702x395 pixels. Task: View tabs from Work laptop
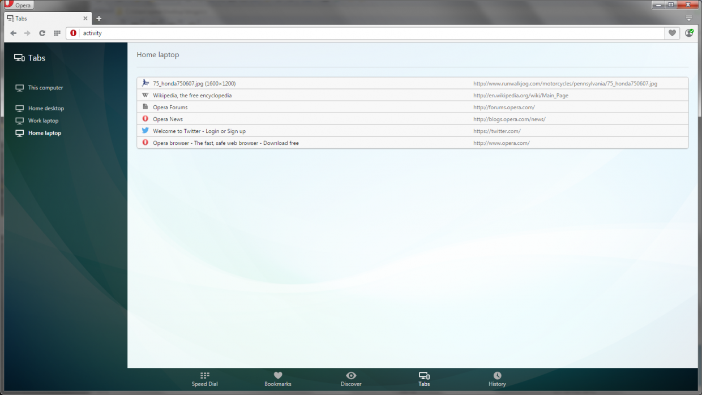click(x=43, y=121)
